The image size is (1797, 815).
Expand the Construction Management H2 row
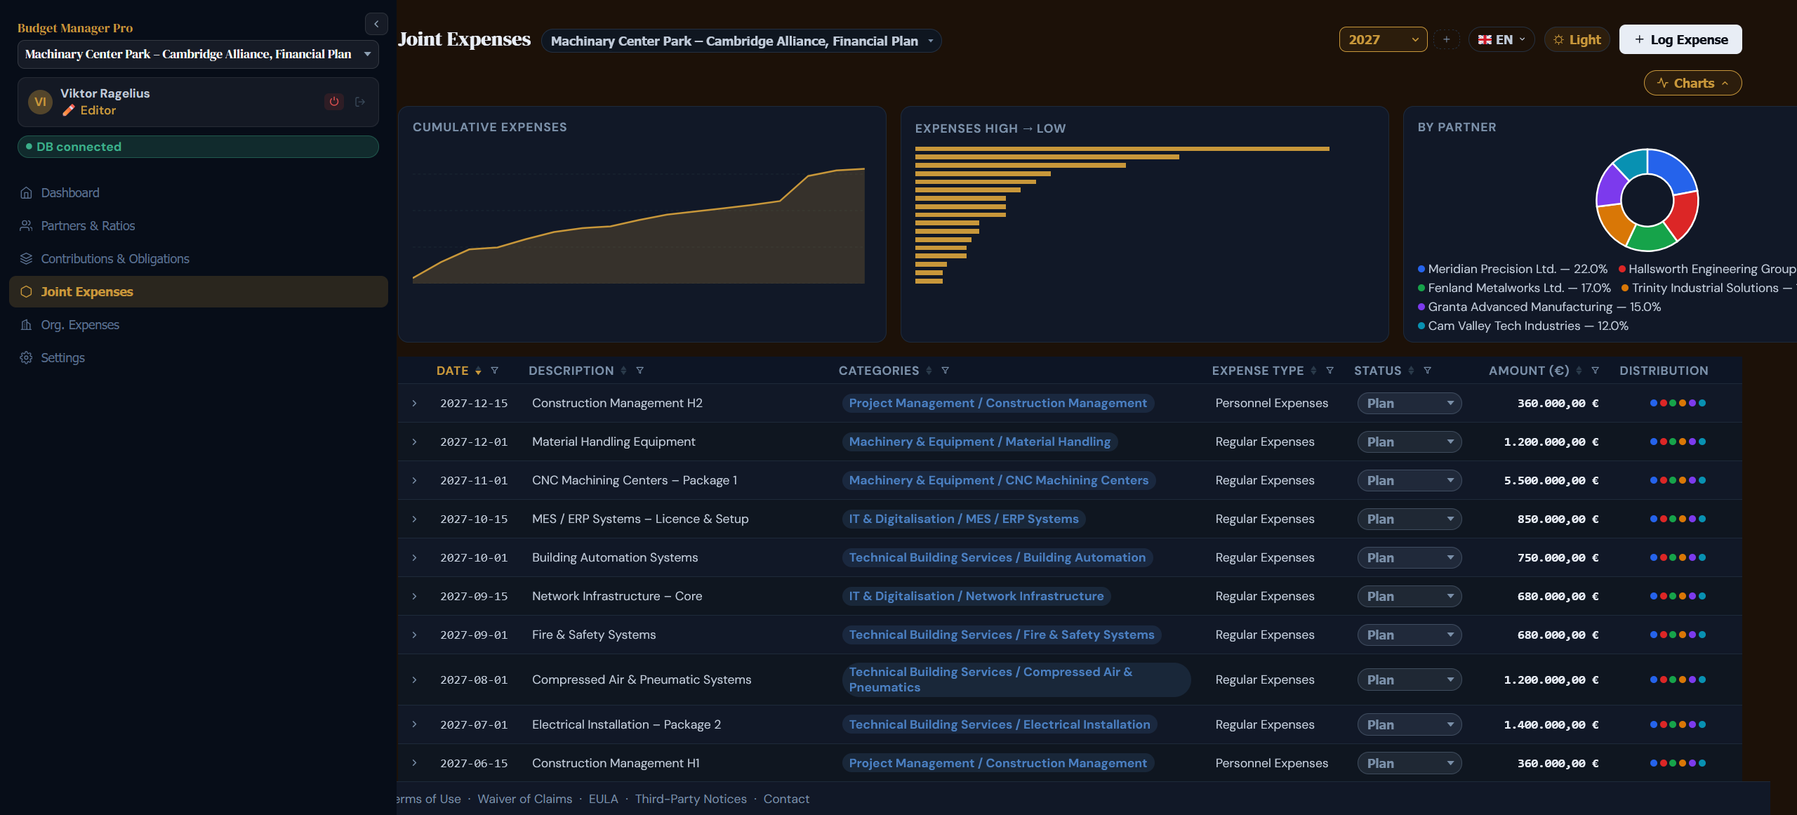point(414,403)
